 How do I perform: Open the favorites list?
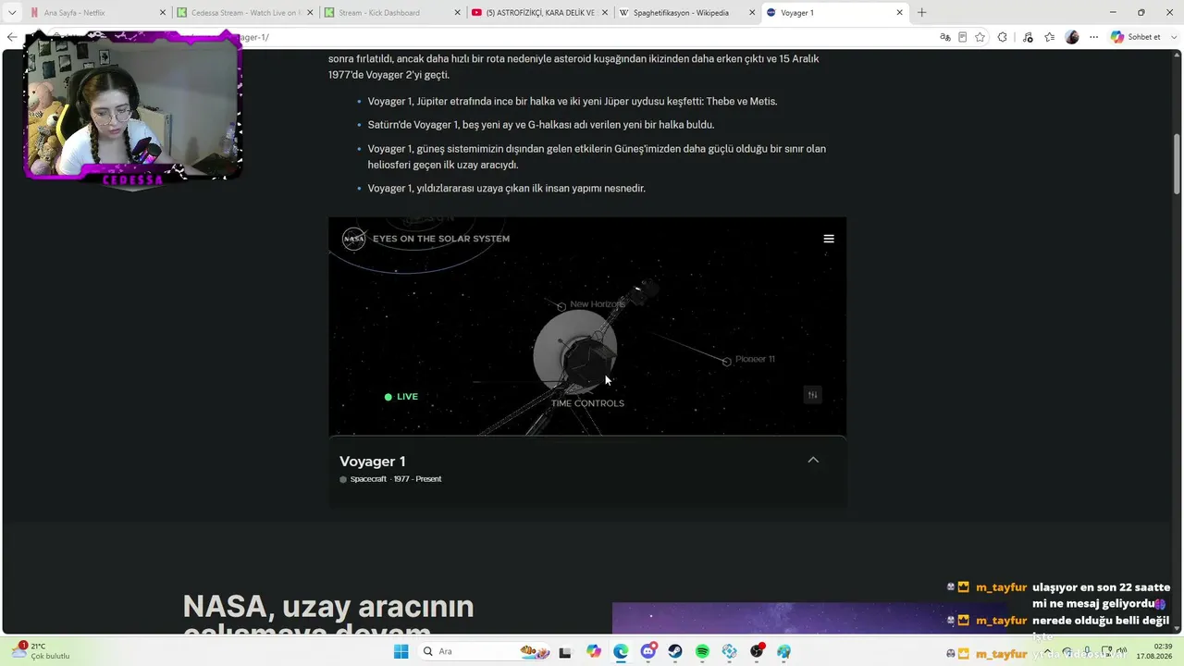1049,37
